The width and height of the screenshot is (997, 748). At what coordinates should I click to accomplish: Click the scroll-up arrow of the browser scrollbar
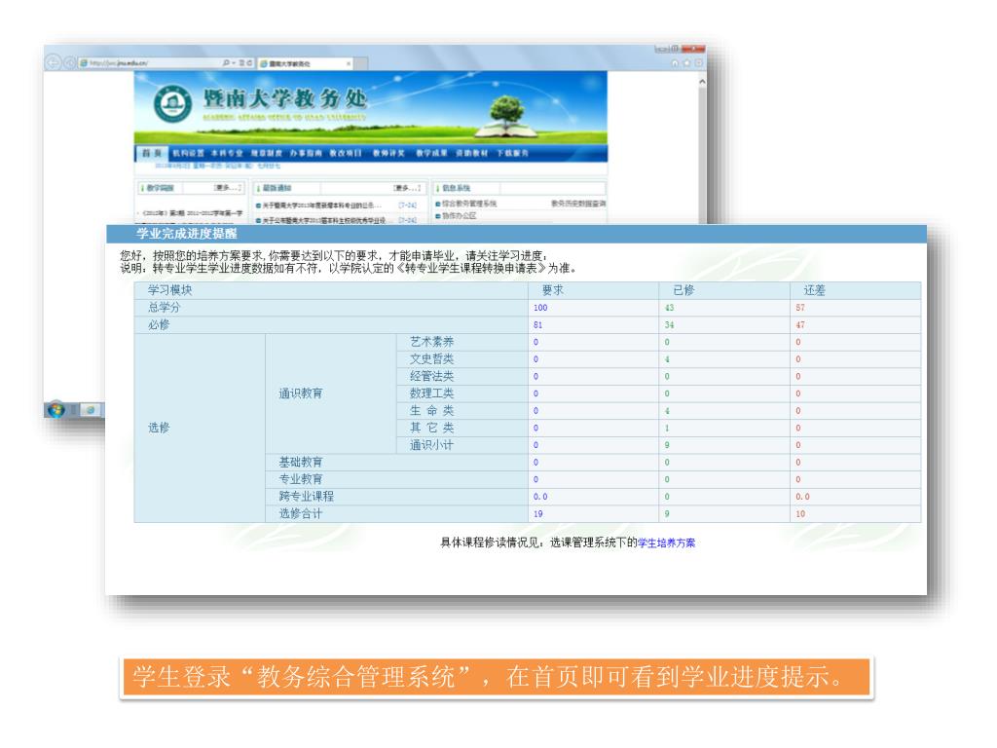(x=702, y=82)
